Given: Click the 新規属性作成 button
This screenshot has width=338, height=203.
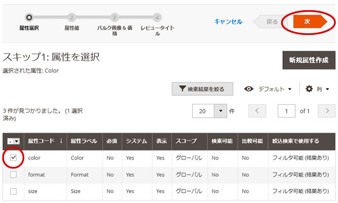Looking at the screenshot, I should click(x=309, y=60).
